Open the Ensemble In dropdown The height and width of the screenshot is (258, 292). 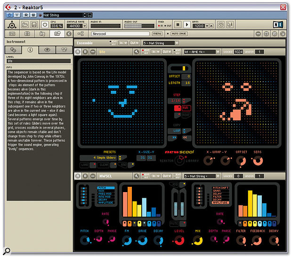[x=123, y=43]
